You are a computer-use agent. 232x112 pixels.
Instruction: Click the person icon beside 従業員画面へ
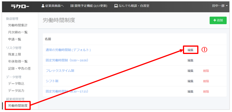[43, 6]
